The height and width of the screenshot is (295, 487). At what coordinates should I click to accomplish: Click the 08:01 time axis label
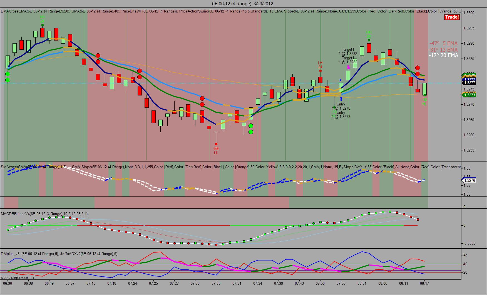pyautogui.click(x=362, y=283)
